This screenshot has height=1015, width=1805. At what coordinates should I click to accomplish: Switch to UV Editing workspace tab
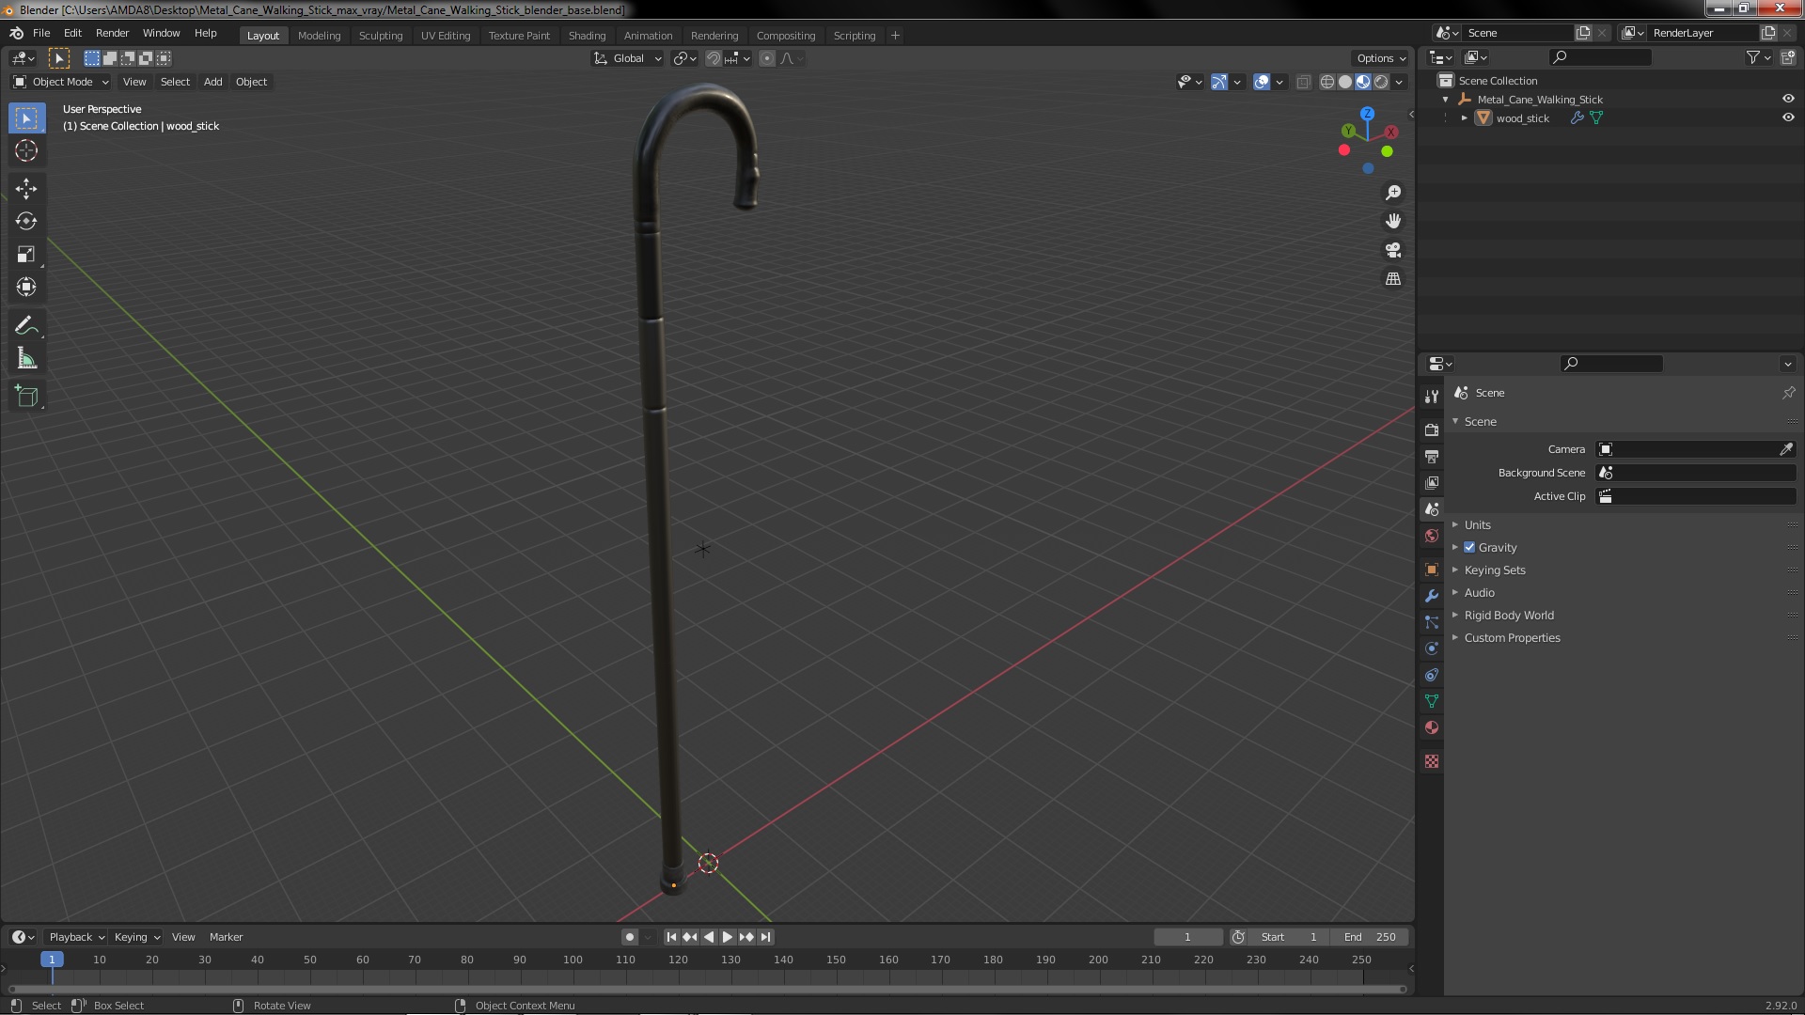point(445,35)
